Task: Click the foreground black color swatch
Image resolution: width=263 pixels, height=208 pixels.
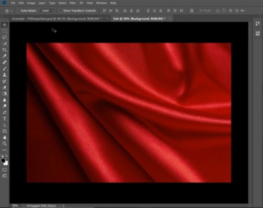Action: point(3,161)
